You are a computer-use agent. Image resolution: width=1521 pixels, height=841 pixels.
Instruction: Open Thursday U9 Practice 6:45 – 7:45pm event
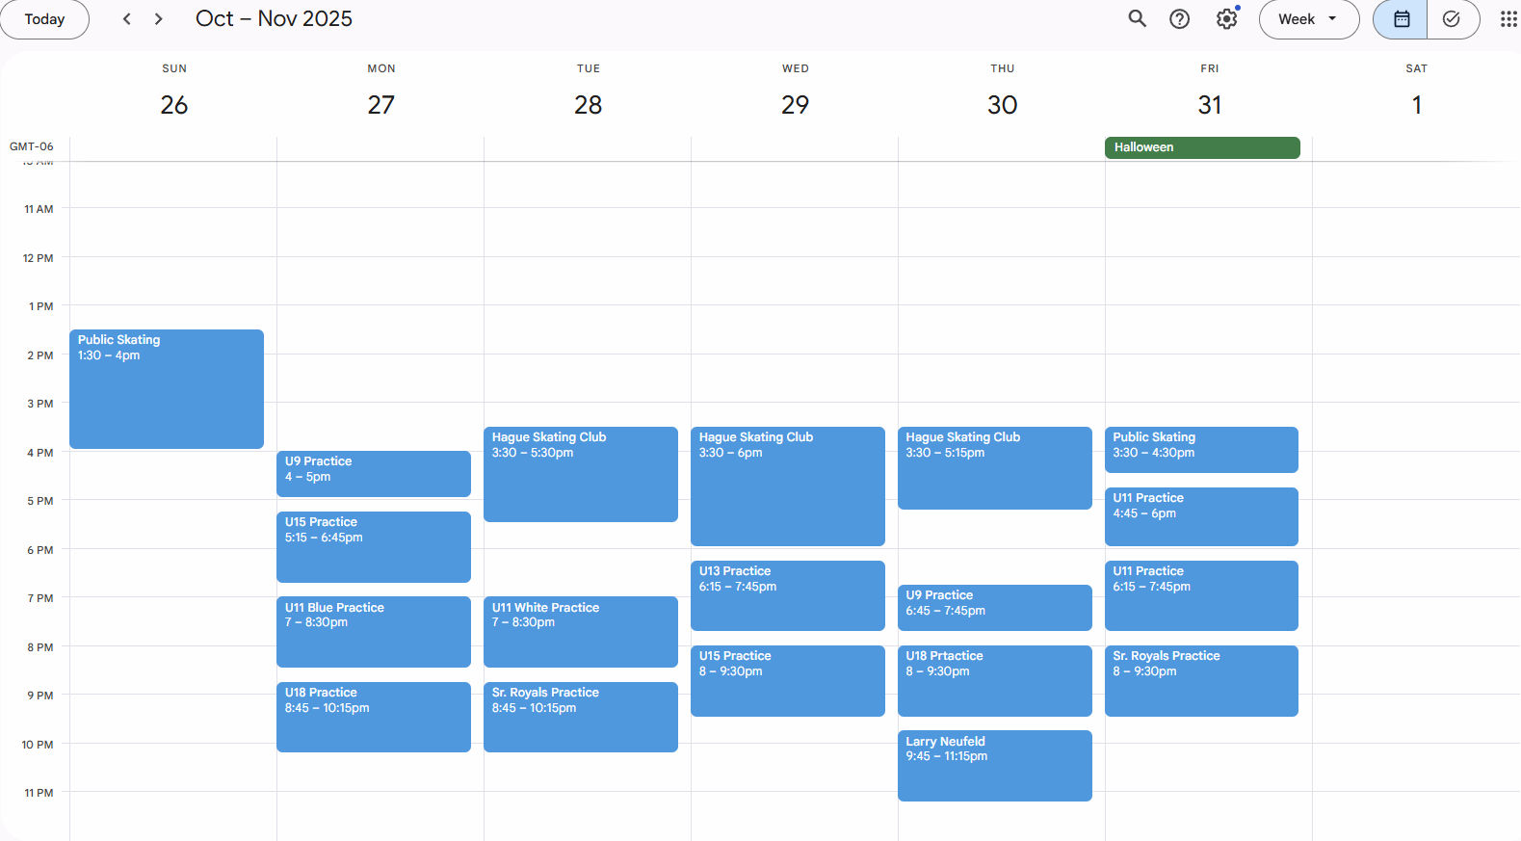[x=995, y=608]
